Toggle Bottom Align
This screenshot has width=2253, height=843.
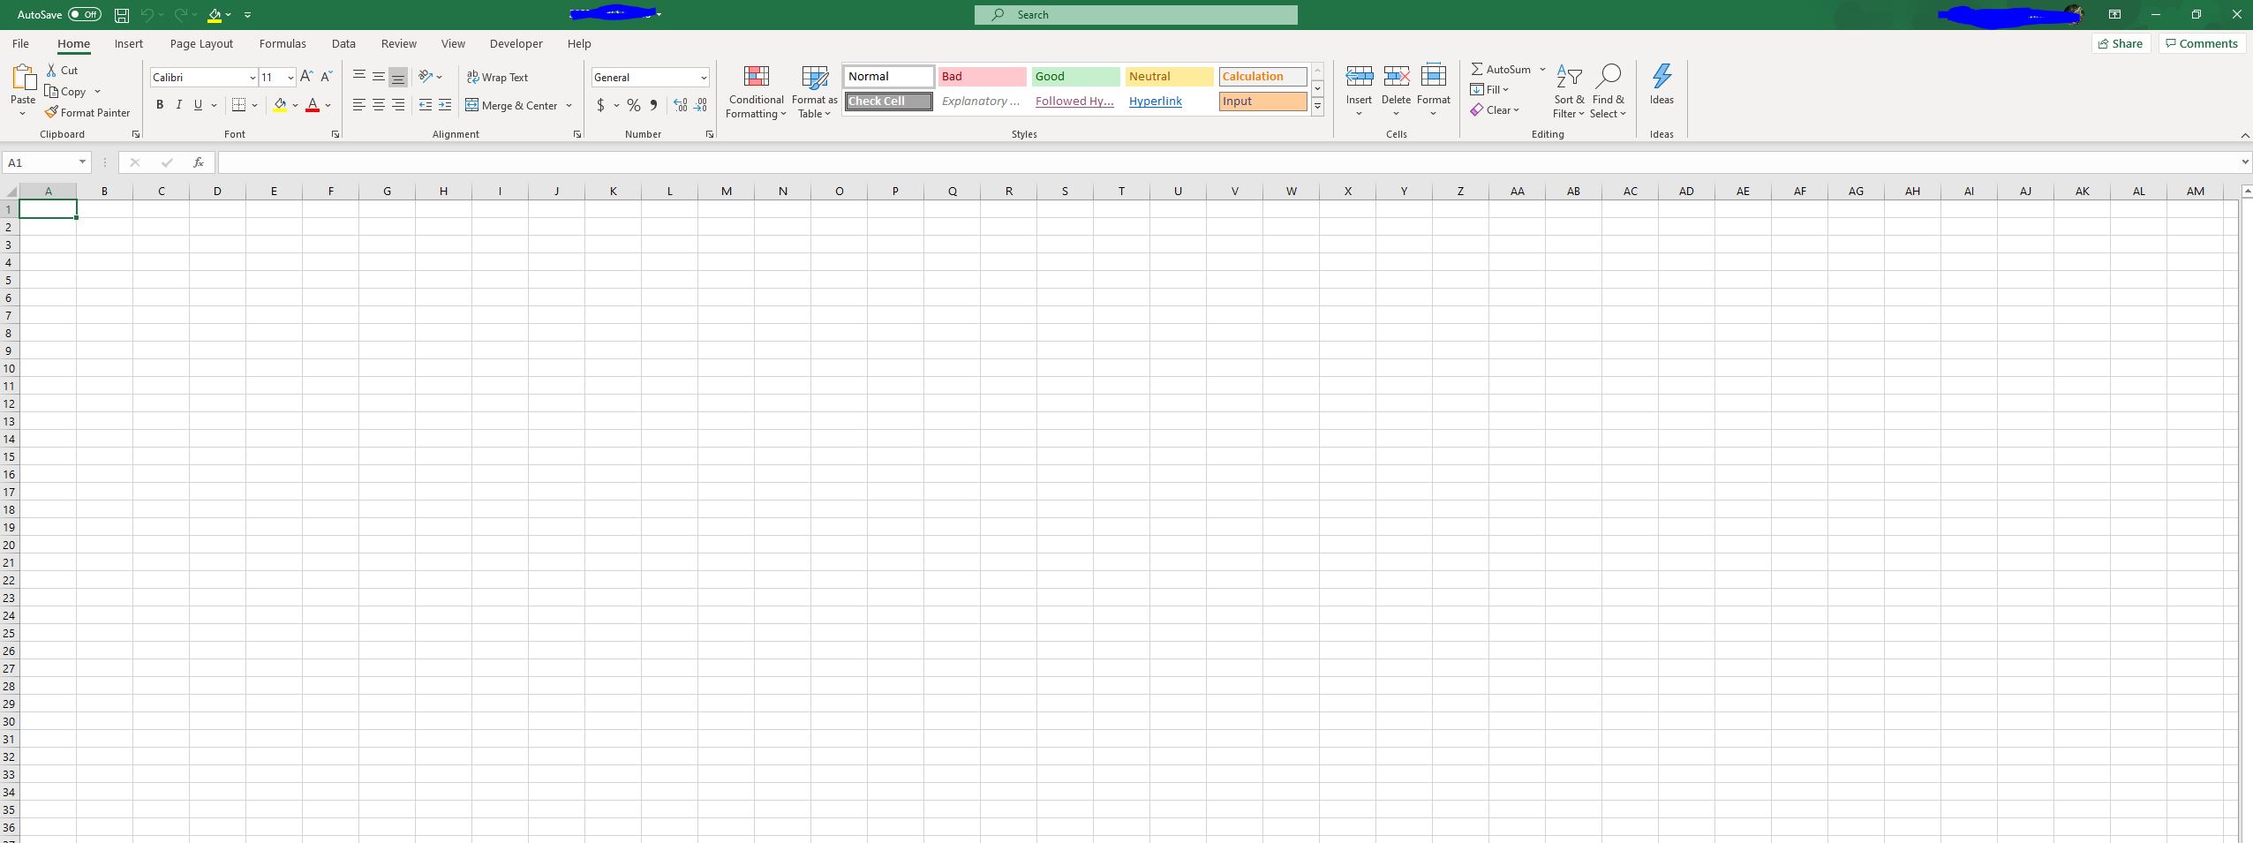[x=398, y=77]
